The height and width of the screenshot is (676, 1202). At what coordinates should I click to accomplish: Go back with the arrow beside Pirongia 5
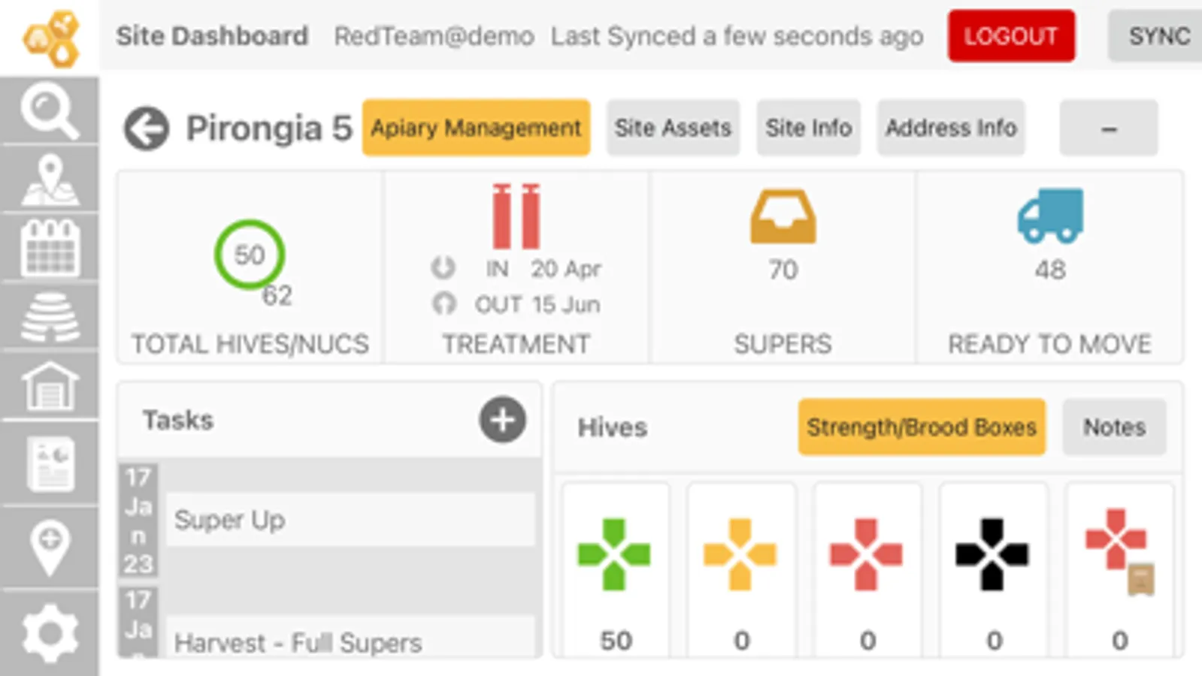point(146,129)
